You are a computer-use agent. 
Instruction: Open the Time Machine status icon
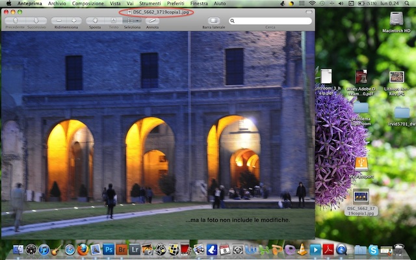[x=322, y=3]
